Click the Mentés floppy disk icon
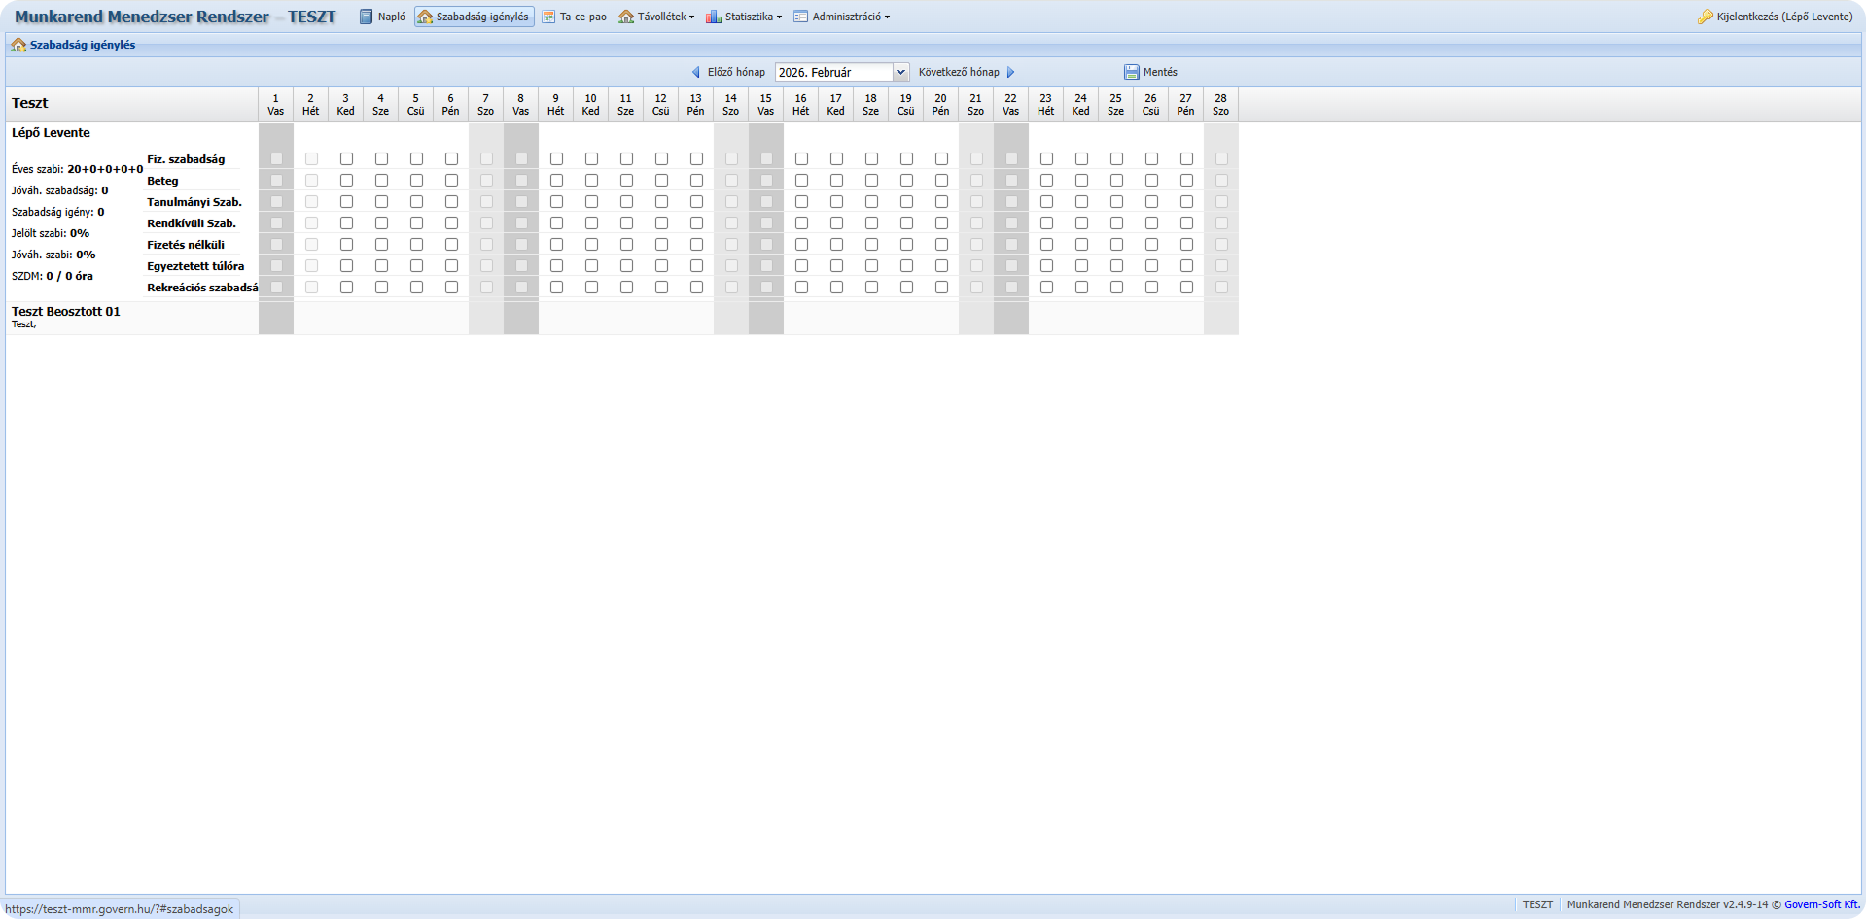This screenshot has height=919, width=1866. click(x=1131, y=72)
